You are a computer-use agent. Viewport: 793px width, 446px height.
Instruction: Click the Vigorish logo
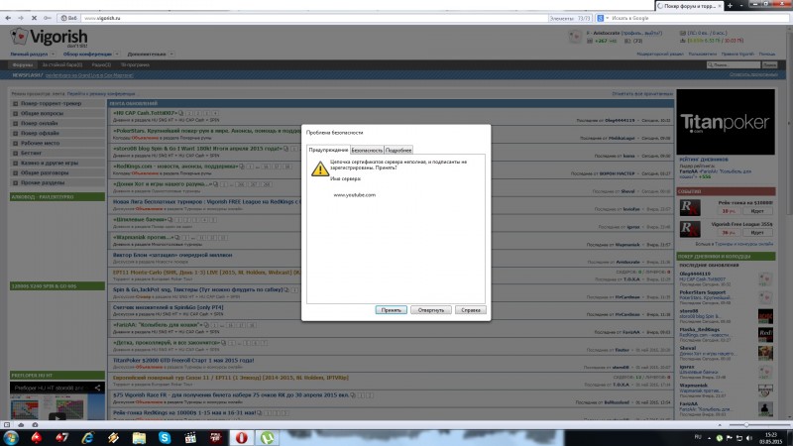[49, 38]
